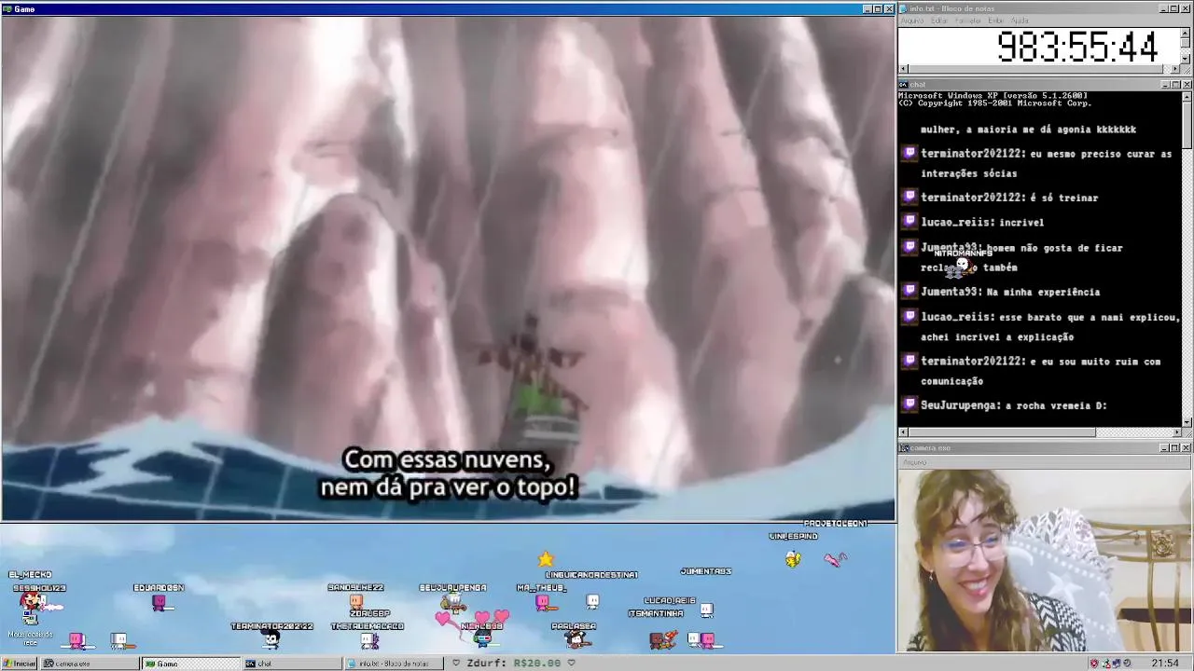Switch to the chat taskbar button
The image size is (1194, 671).
[293, 664]
